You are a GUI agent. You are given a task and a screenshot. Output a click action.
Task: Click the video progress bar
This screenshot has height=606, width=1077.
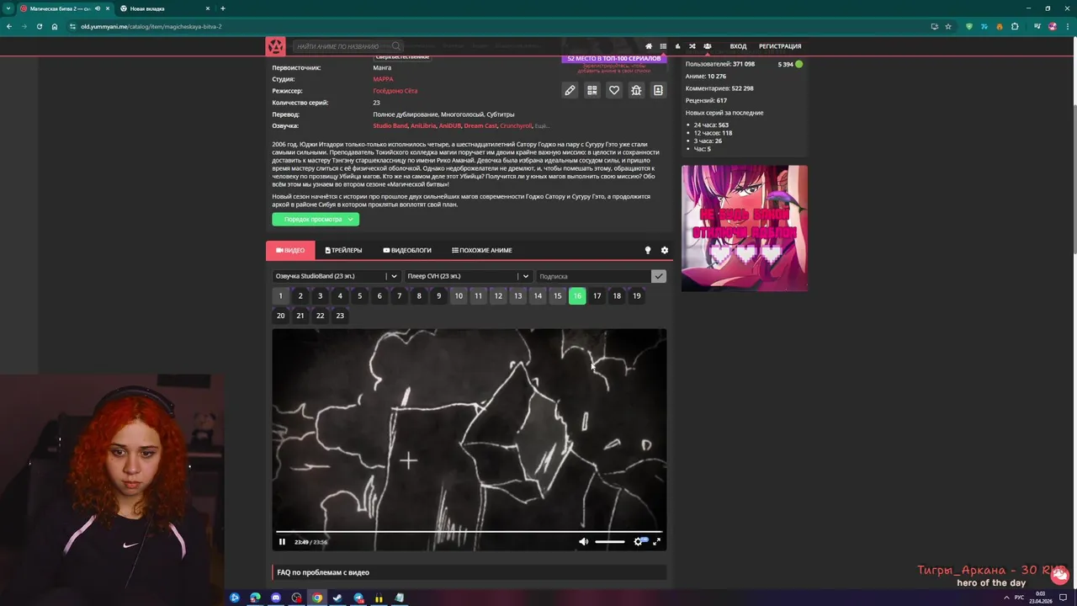coord(469,533)
